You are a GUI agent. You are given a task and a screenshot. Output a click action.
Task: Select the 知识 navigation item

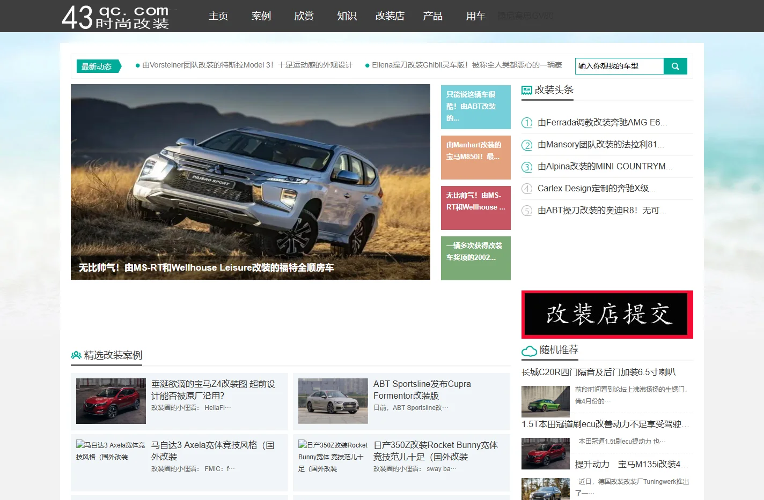pyautogui.click(x=347, y=16)
